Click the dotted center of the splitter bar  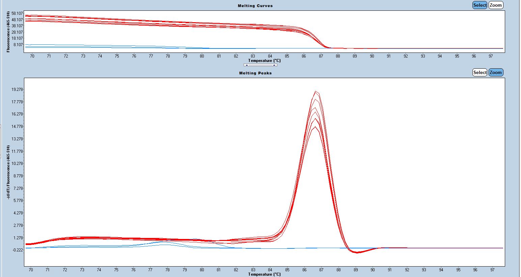(x=260, y=65)
